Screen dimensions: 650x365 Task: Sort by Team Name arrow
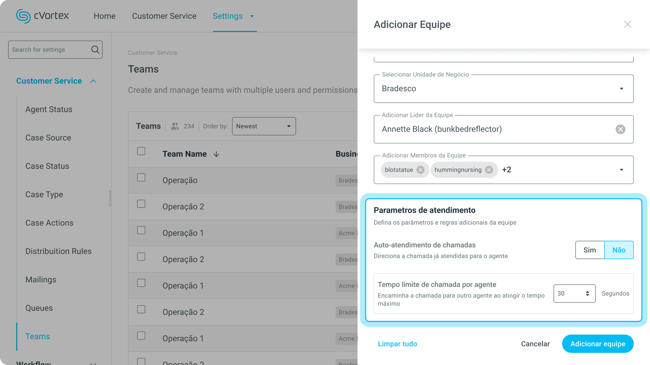[x=216, y=154]
